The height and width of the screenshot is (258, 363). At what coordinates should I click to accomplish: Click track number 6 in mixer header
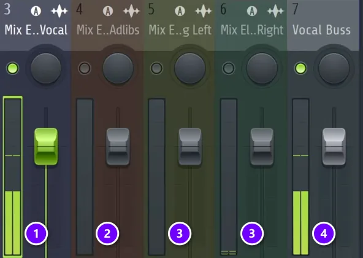pos(223,9)
